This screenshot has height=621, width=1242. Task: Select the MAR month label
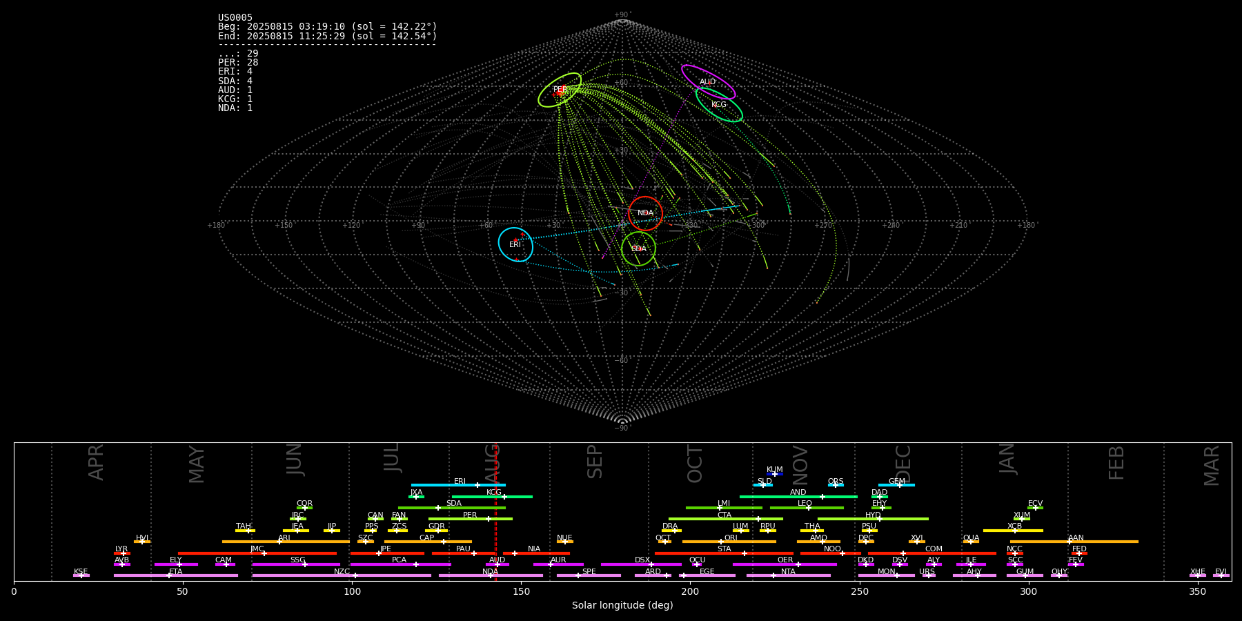(1212, 465)
